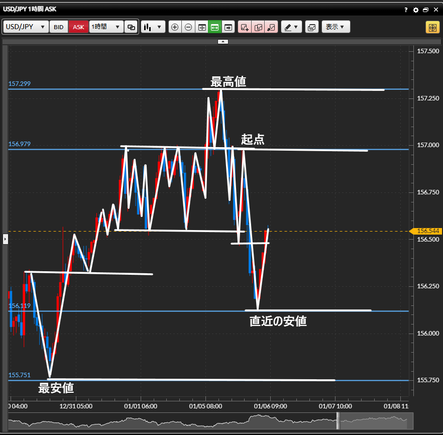
Task: Click the add technical indicator icon
Action: click(x=245, y=27)
